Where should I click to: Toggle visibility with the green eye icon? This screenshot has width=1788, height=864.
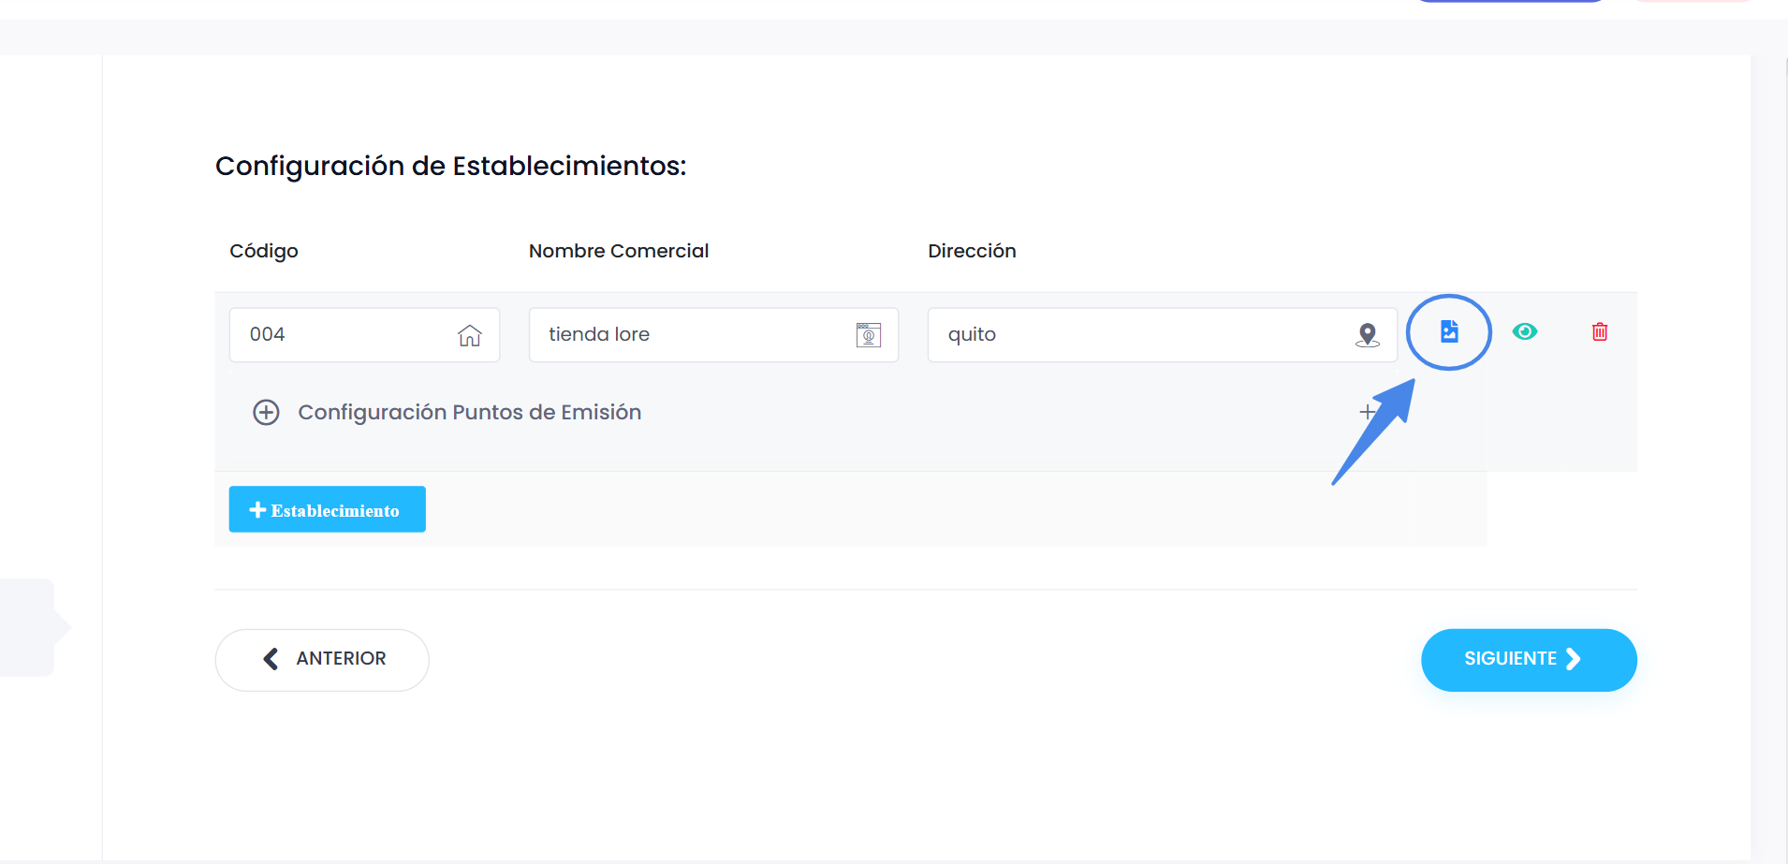pyautogui.click(x=1525, y=332)
